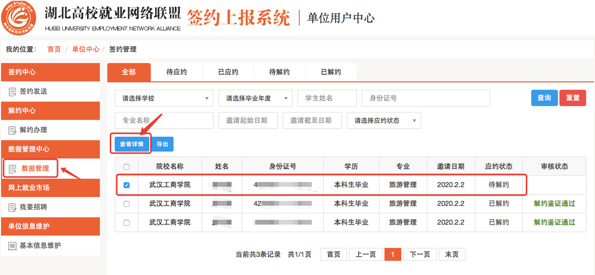Switch to the 待应约 tab
Screen dimensions: 595x275
[x=176, y=72]
